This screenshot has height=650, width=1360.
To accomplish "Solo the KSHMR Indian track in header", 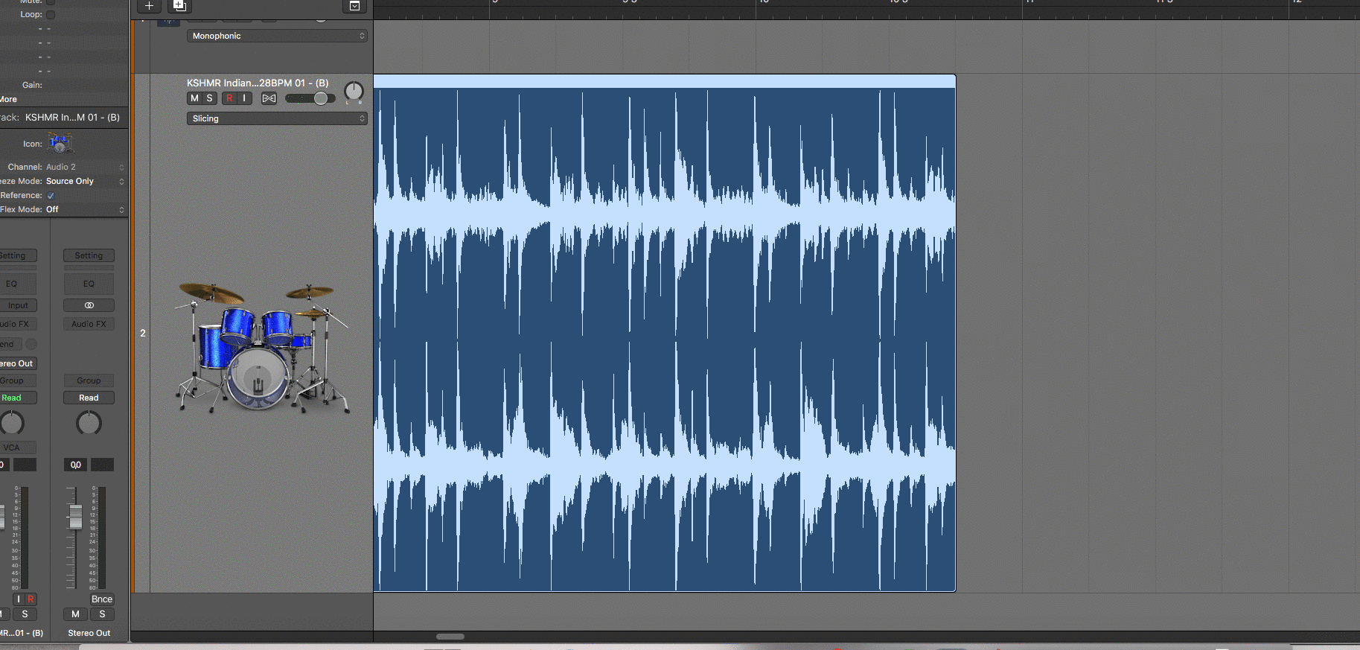I will pyautogui.click(x=209, y=98).
